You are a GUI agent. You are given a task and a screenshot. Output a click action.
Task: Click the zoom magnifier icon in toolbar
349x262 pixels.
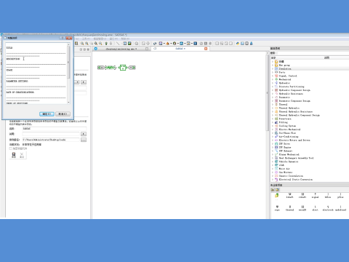click(82, 44)
